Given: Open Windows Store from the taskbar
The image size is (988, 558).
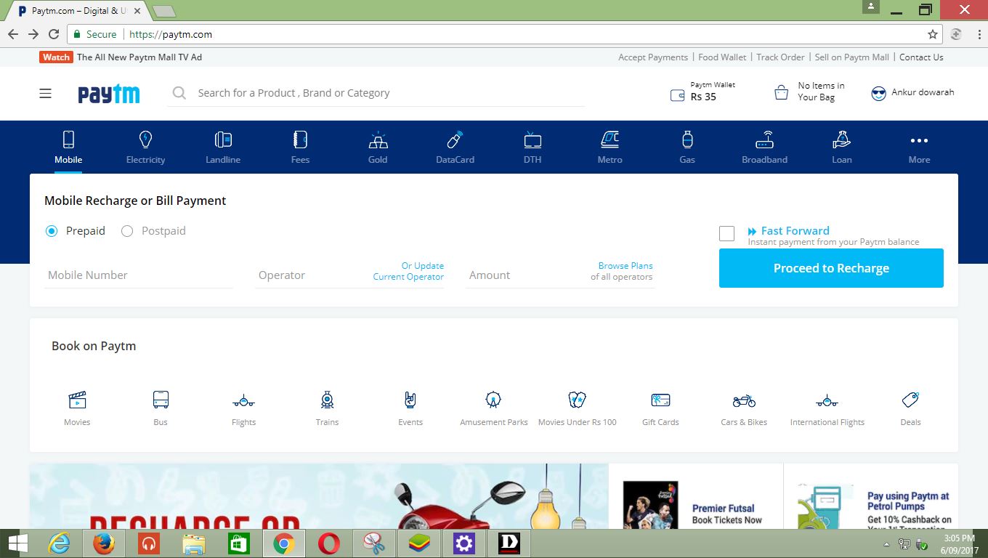Looking at the screenshot, I should (239, 543).
